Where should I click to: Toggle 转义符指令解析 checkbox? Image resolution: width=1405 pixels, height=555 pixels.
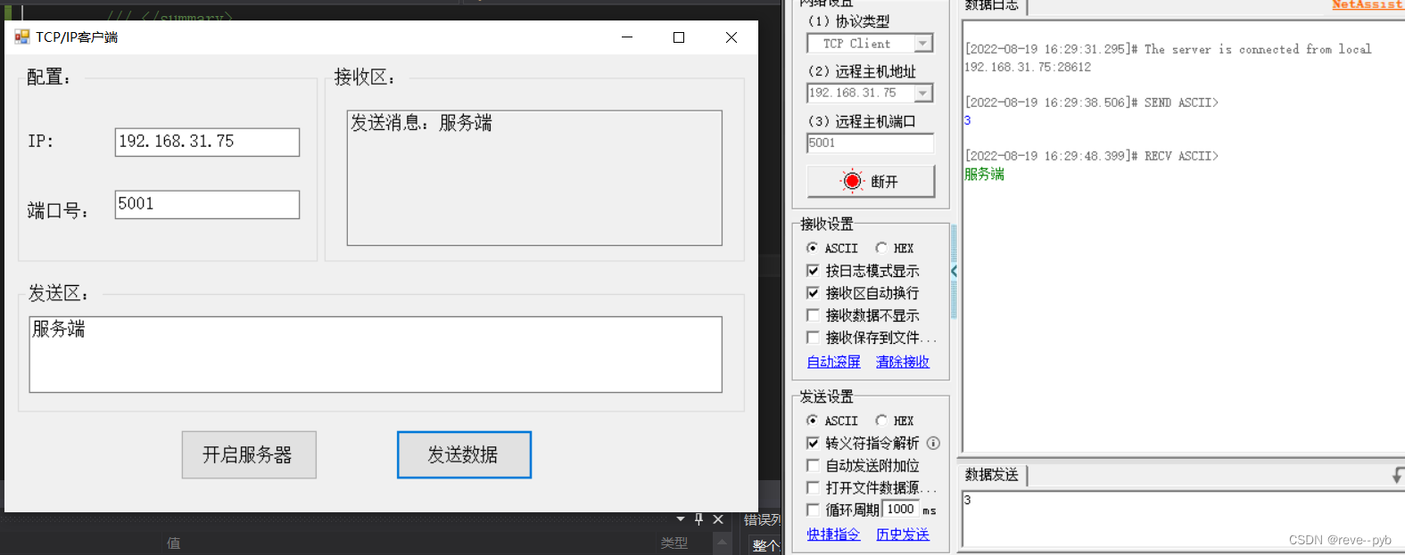[x=813, y=443]
